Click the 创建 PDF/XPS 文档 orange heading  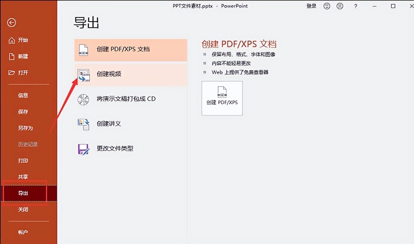click(x=239, y=44)
